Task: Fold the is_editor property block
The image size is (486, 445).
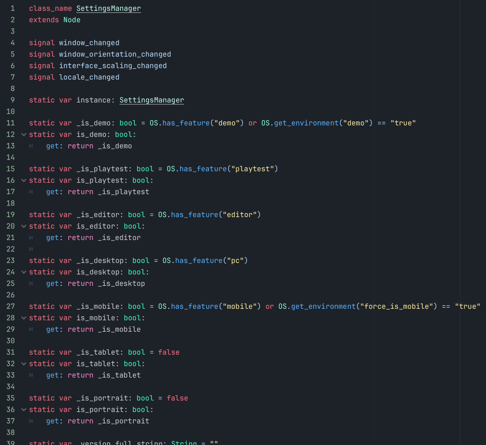Action: pos(23,226)
